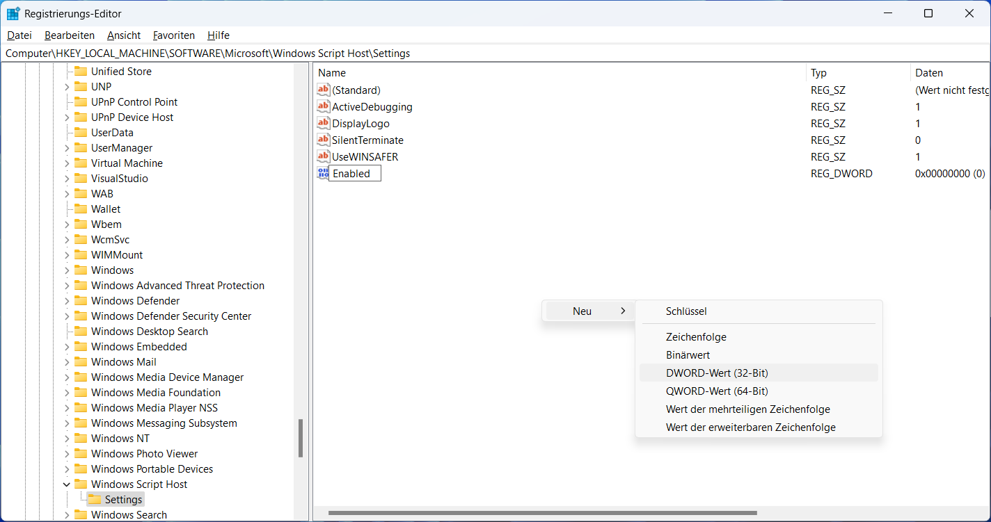Expand the WAB key
The height and width of the screenshot is (522, 991).
pos(67,193)
